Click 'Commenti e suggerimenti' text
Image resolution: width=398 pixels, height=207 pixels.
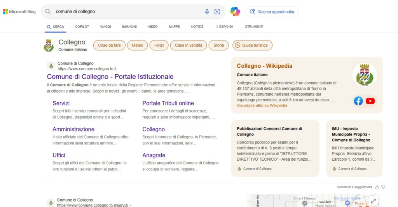tap(354, 187)
